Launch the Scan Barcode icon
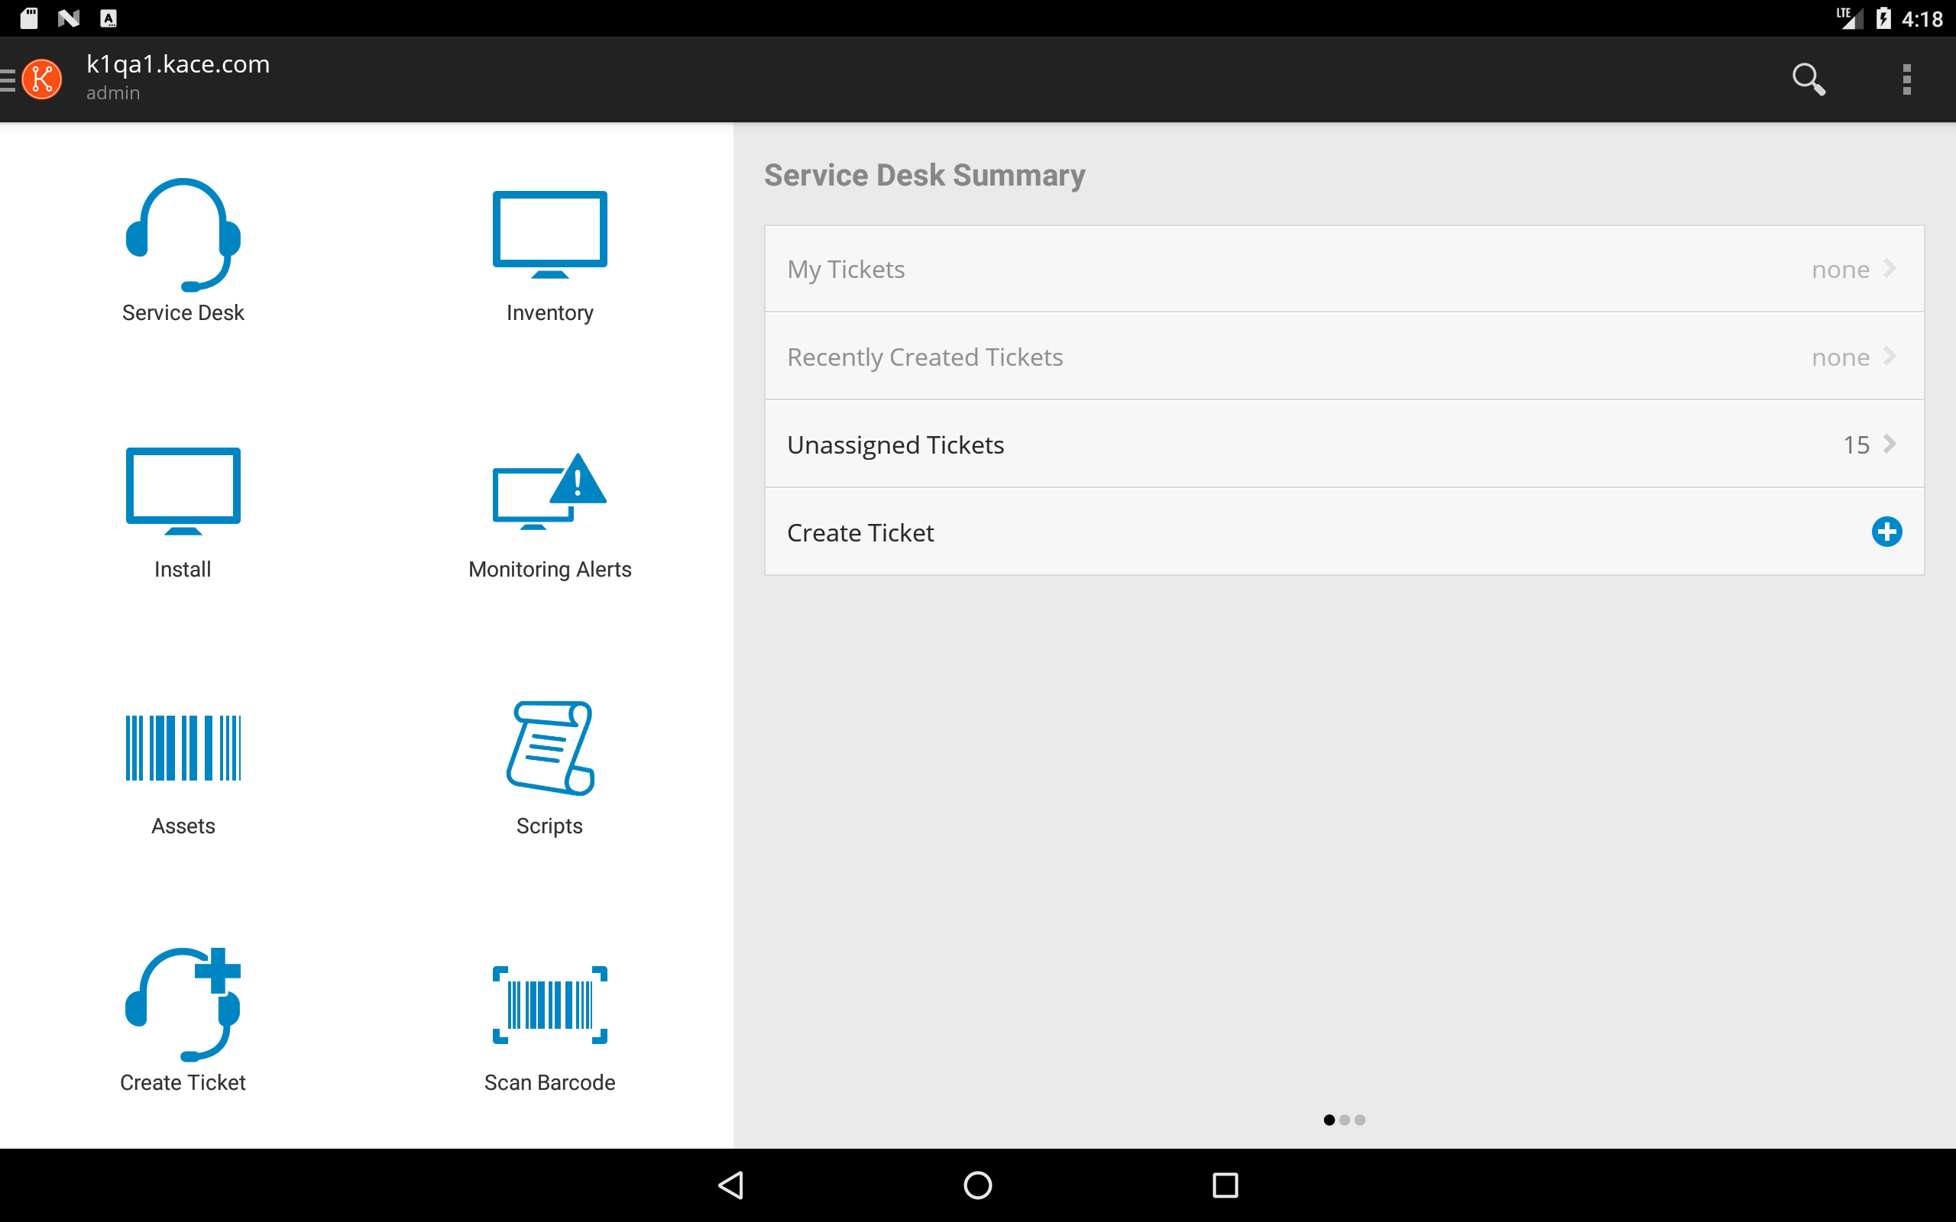This screenshot has height=1222, width=1956. pos(549,1004)
